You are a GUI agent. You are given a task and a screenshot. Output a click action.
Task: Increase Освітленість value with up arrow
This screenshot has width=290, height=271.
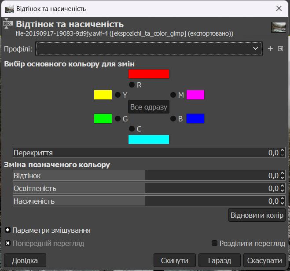[x=282, y=186]
